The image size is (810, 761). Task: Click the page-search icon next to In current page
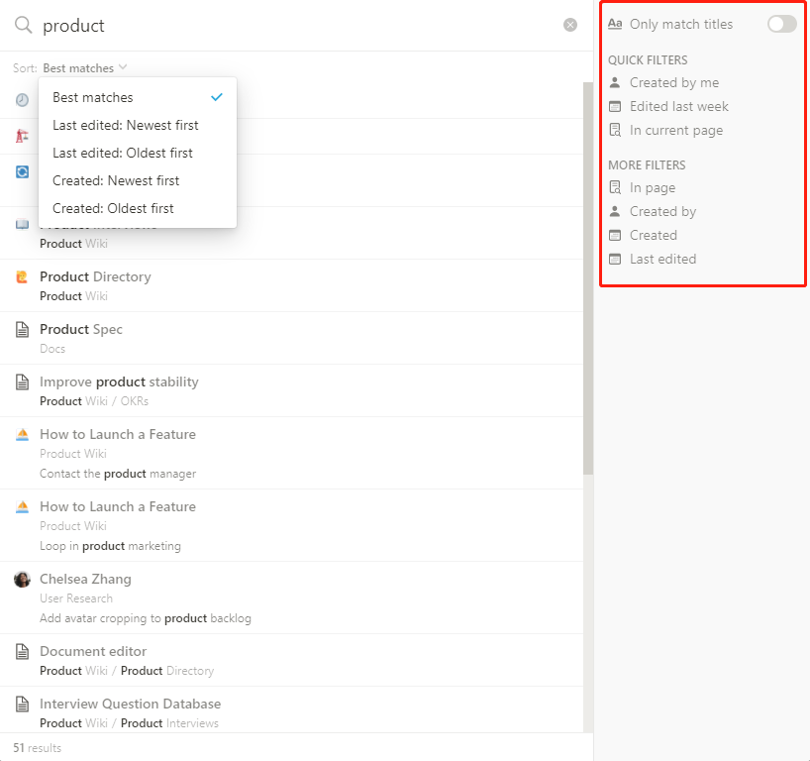(615, 130)
